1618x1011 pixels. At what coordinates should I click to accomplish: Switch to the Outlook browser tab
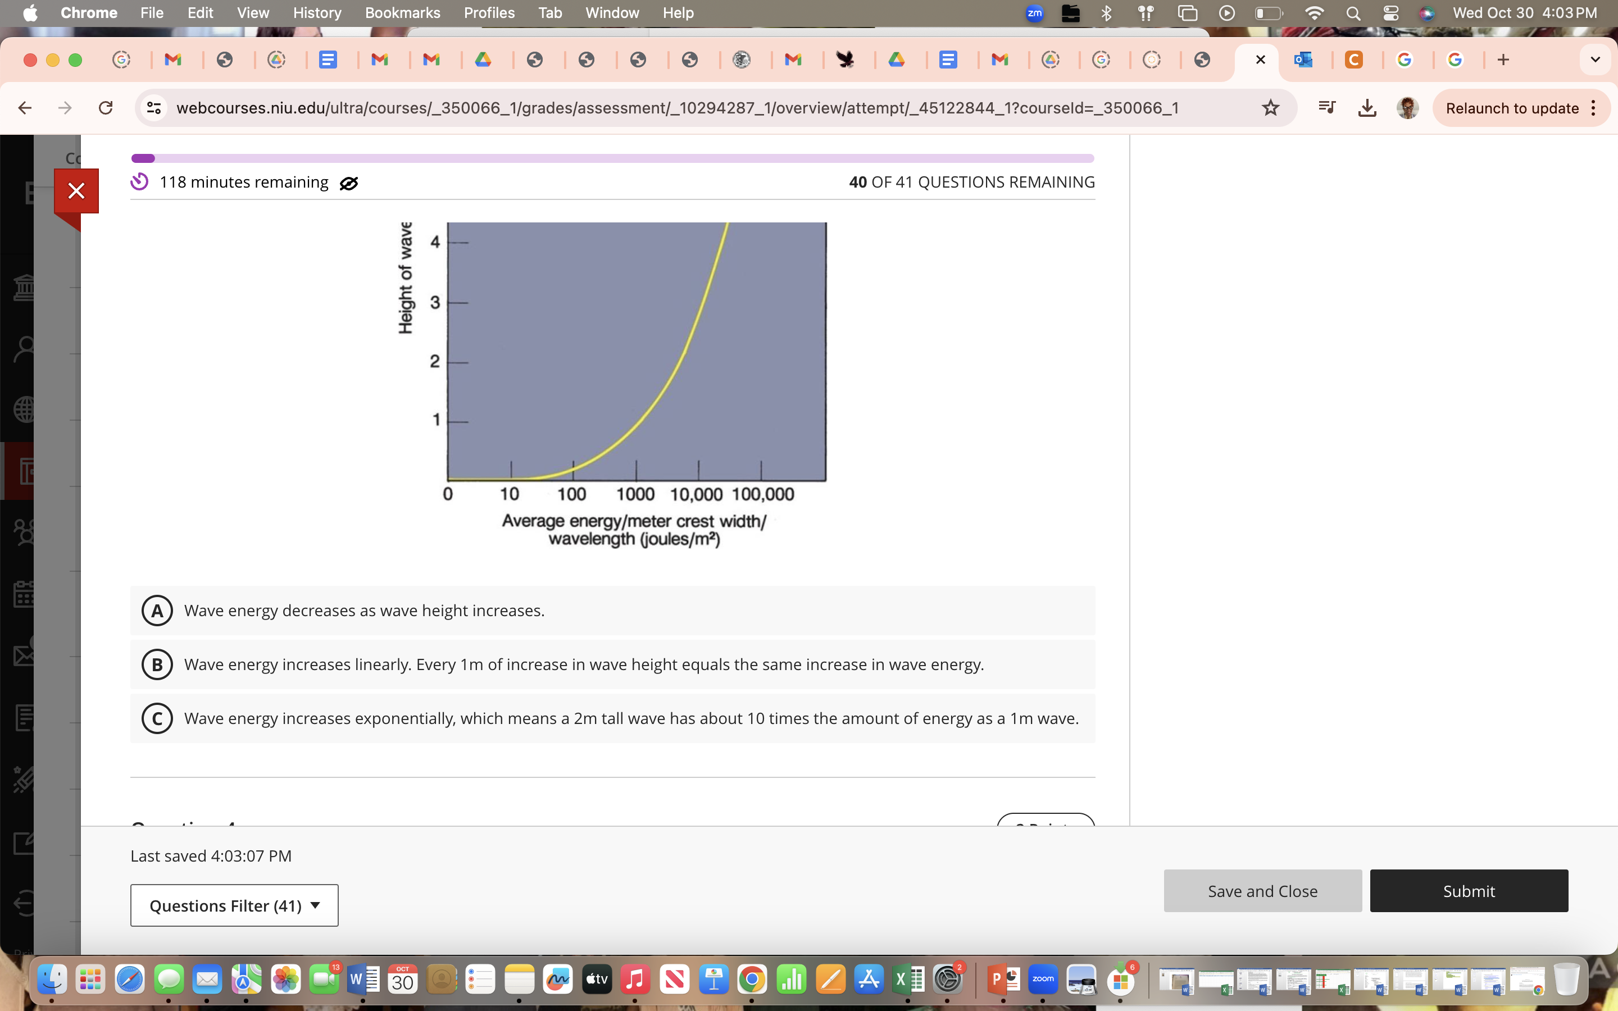(1305, 60)
